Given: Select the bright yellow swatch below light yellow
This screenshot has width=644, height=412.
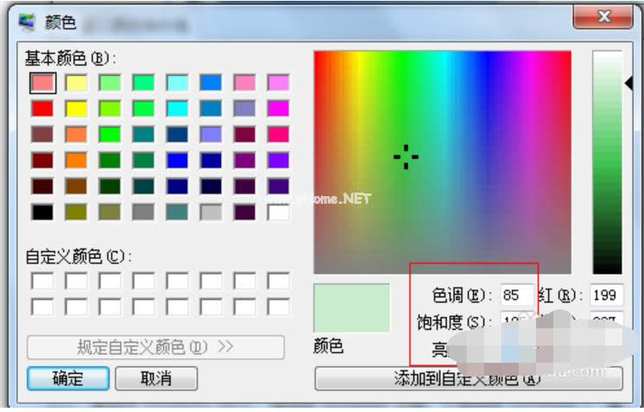Looking at the screenshot, I should (76, 108).
